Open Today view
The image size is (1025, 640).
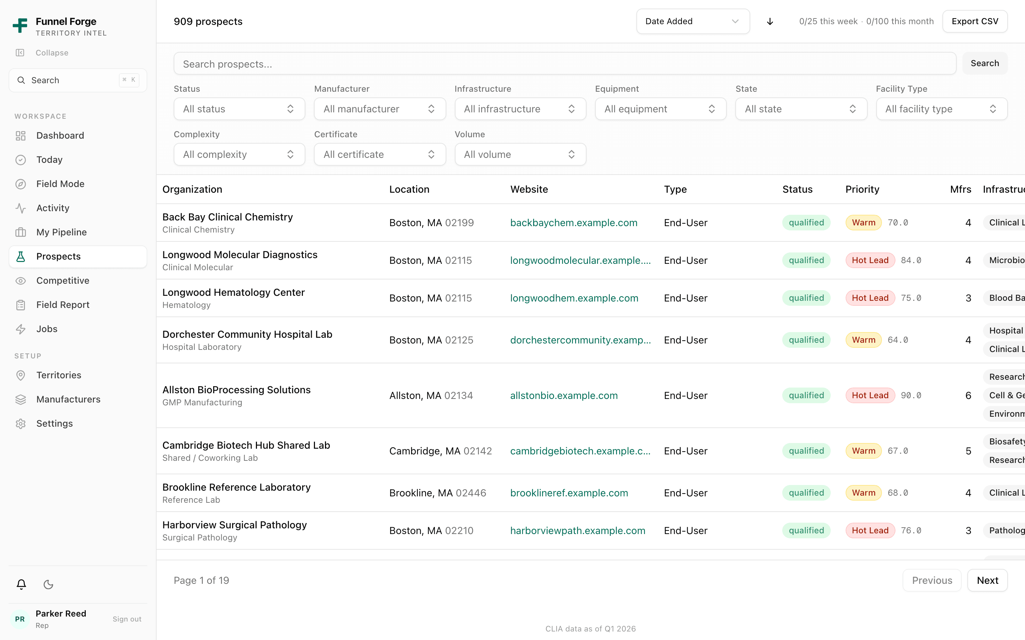pyautogui.click(x=78, y=160)
